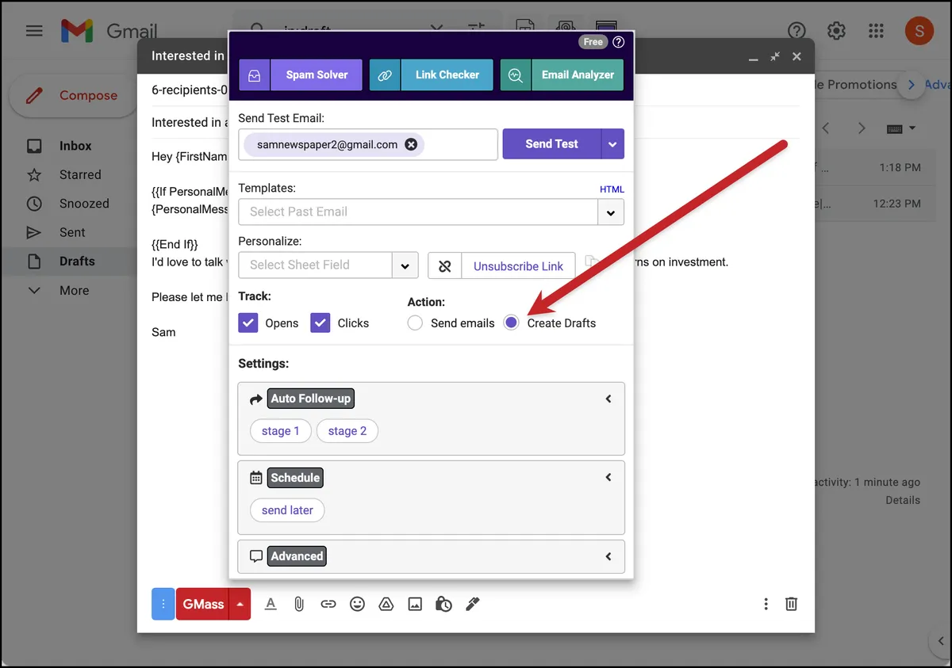Insert photo into the email
Viewport: 952px width, 668px height.
pyautogui.click(x=415, y=604)
